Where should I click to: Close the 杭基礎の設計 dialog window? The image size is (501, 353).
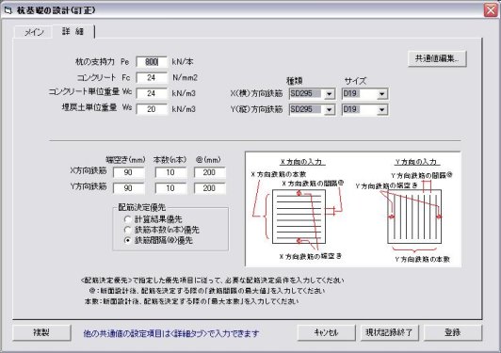click(x=491, y=10)
